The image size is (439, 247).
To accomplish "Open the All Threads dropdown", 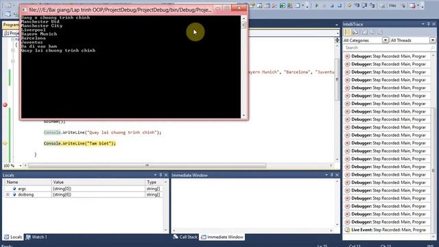I will click(x=433, y=40).
